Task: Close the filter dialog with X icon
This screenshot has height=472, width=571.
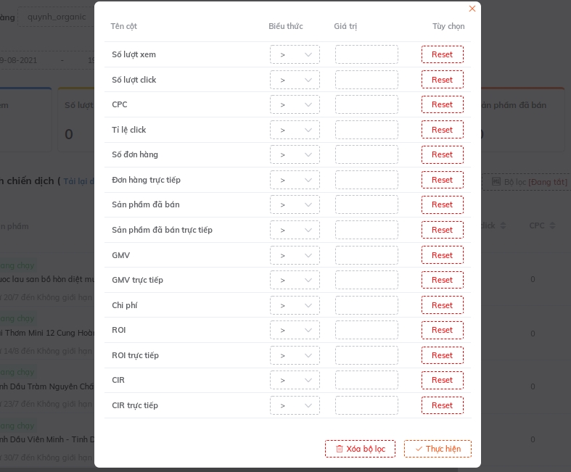Action: (x=472, y=9)
